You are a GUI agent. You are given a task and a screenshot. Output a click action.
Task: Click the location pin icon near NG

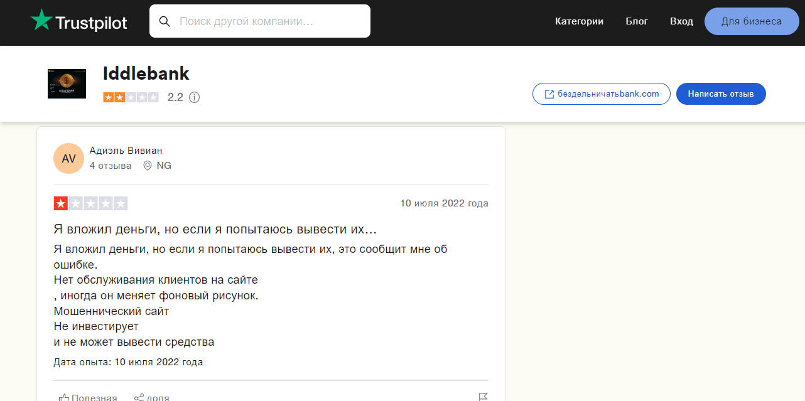pyautogui.click(x=148, y=165)
